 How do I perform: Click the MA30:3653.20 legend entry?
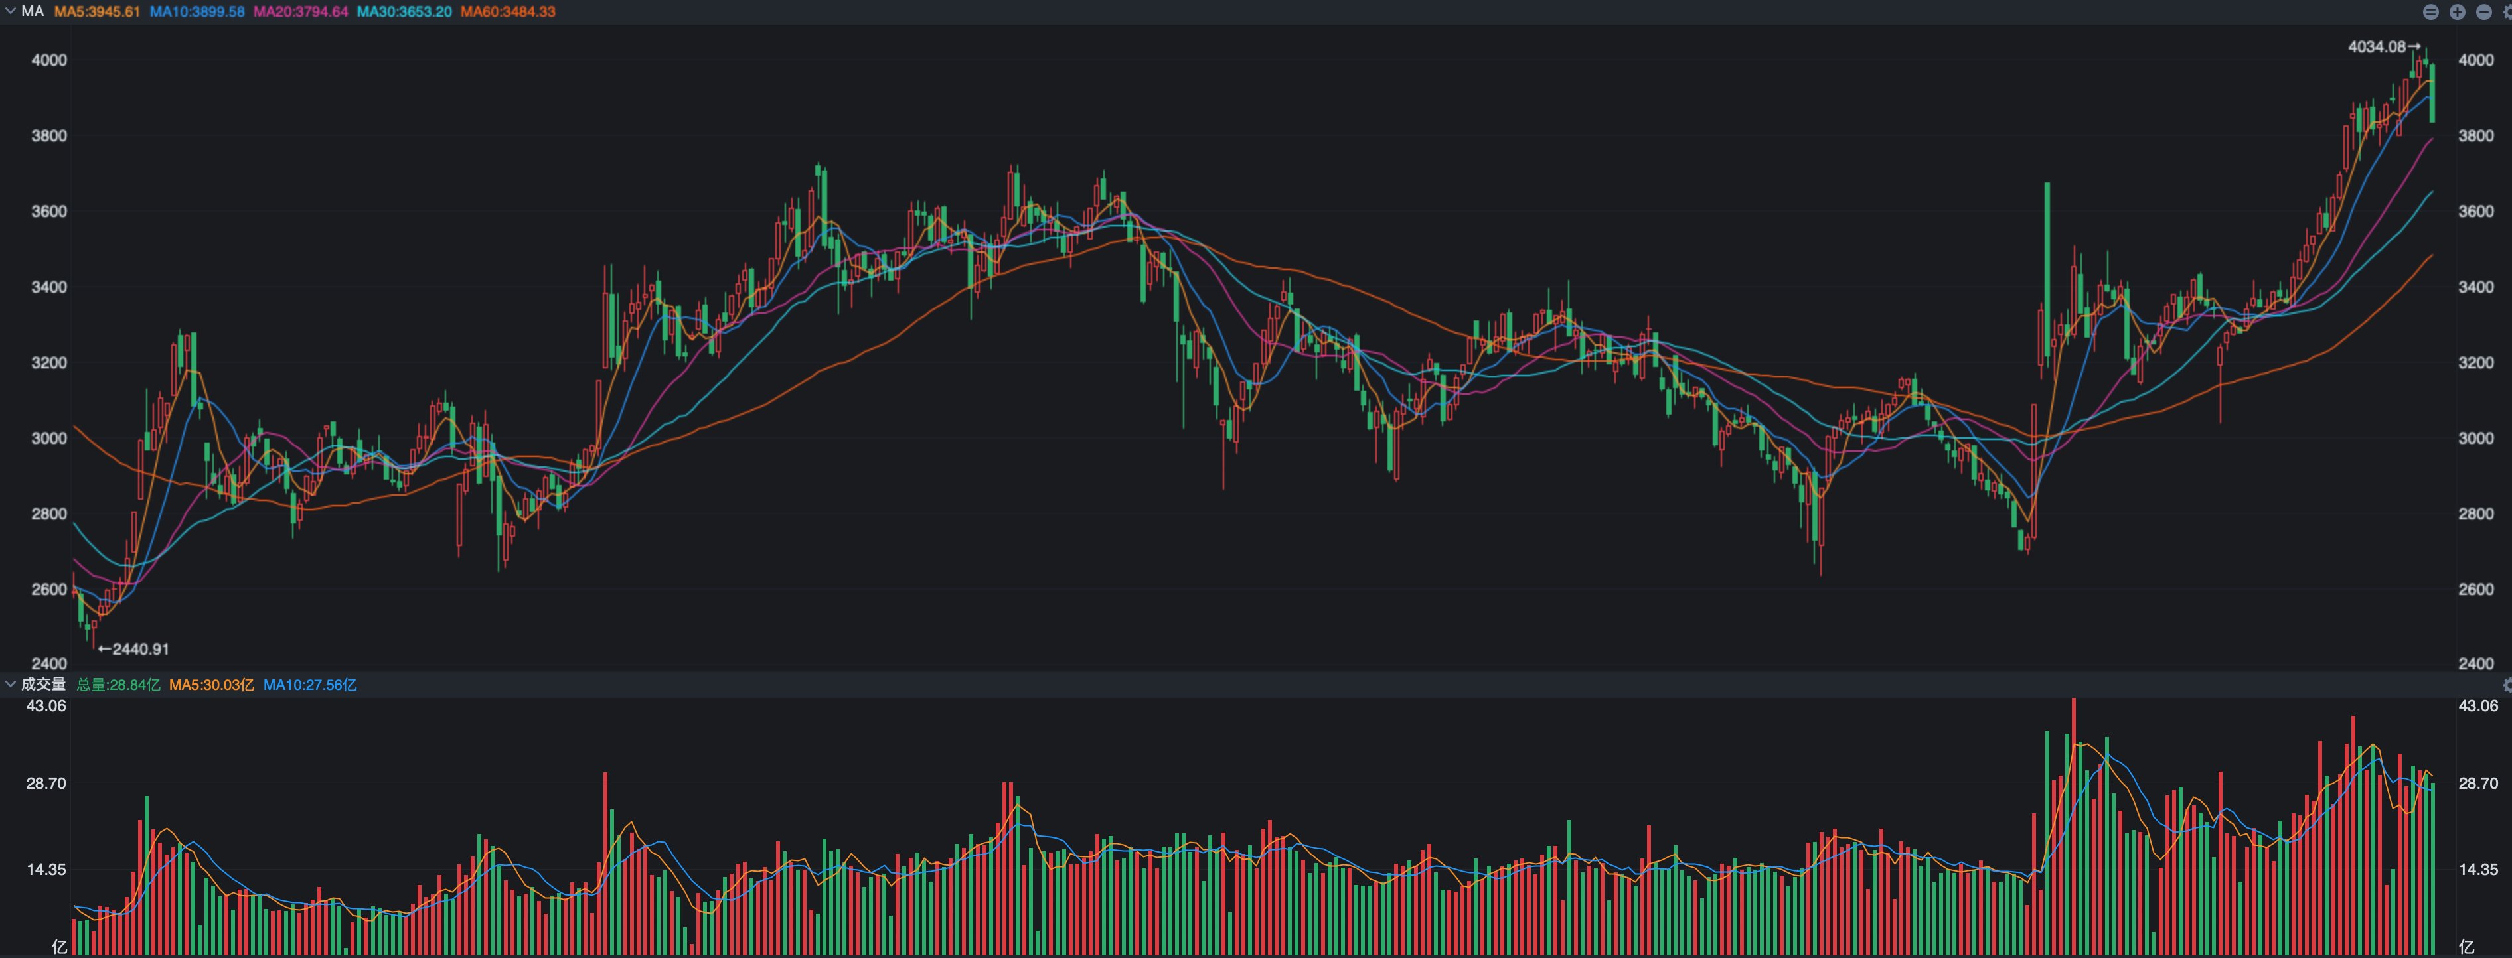point(404,12)
